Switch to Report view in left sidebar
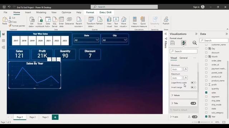 [4, 34]
